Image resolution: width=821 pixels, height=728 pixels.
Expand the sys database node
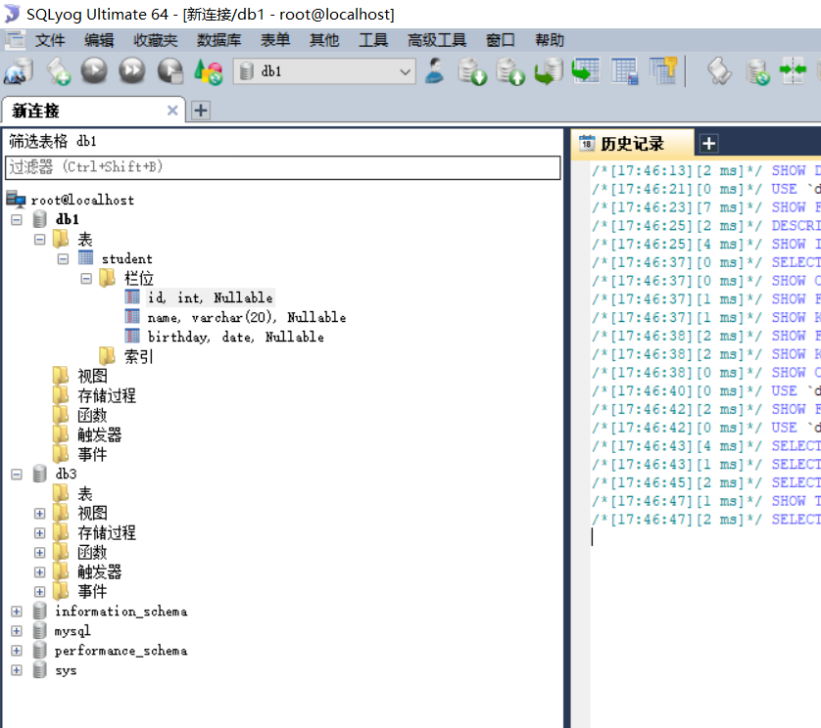tap(17, 670)
